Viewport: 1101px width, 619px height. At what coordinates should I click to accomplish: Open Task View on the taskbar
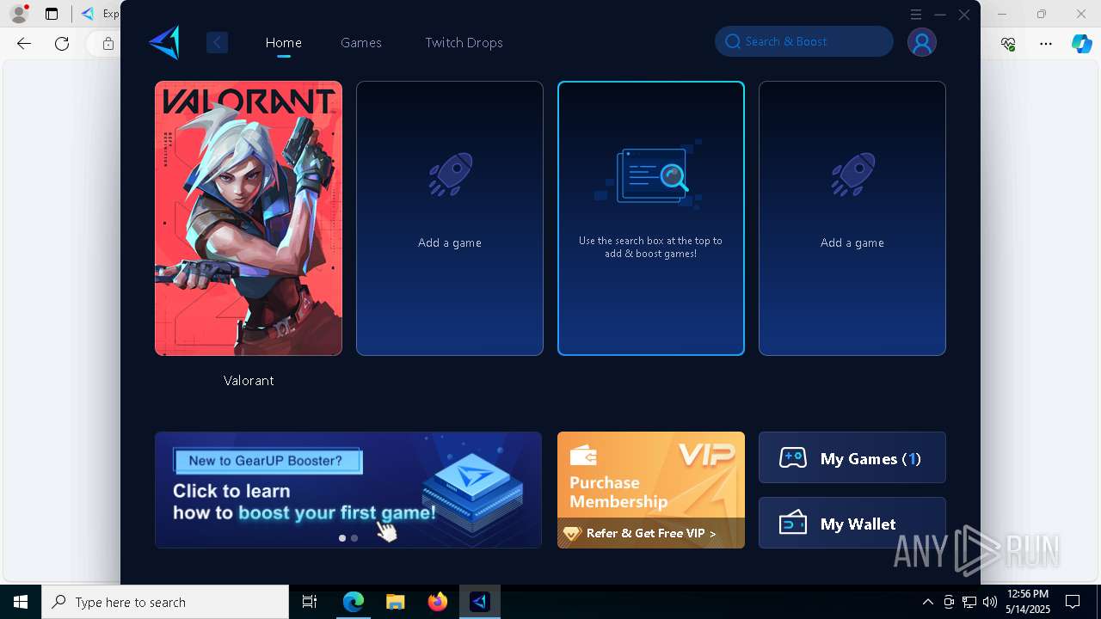[310, 602]
